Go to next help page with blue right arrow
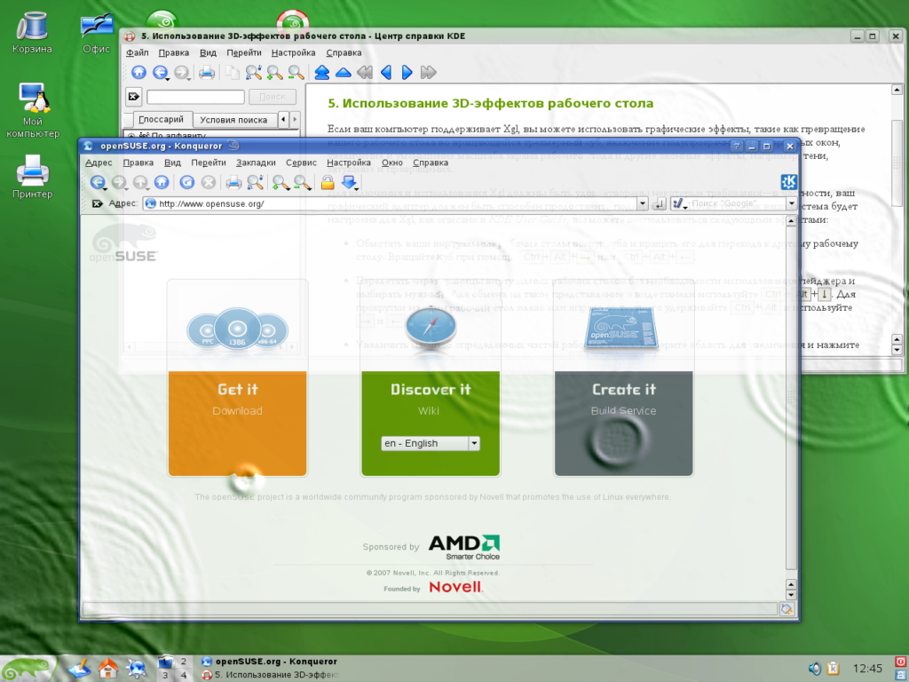The height and width of the screenshot is (682, 909). 407,73
